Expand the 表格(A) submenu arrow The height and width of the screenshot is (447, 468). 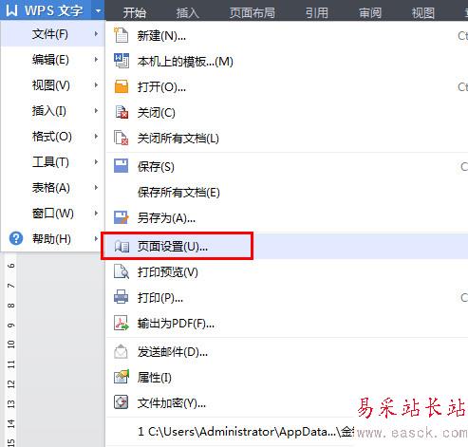pyautogui.click(x=96, y=187)
